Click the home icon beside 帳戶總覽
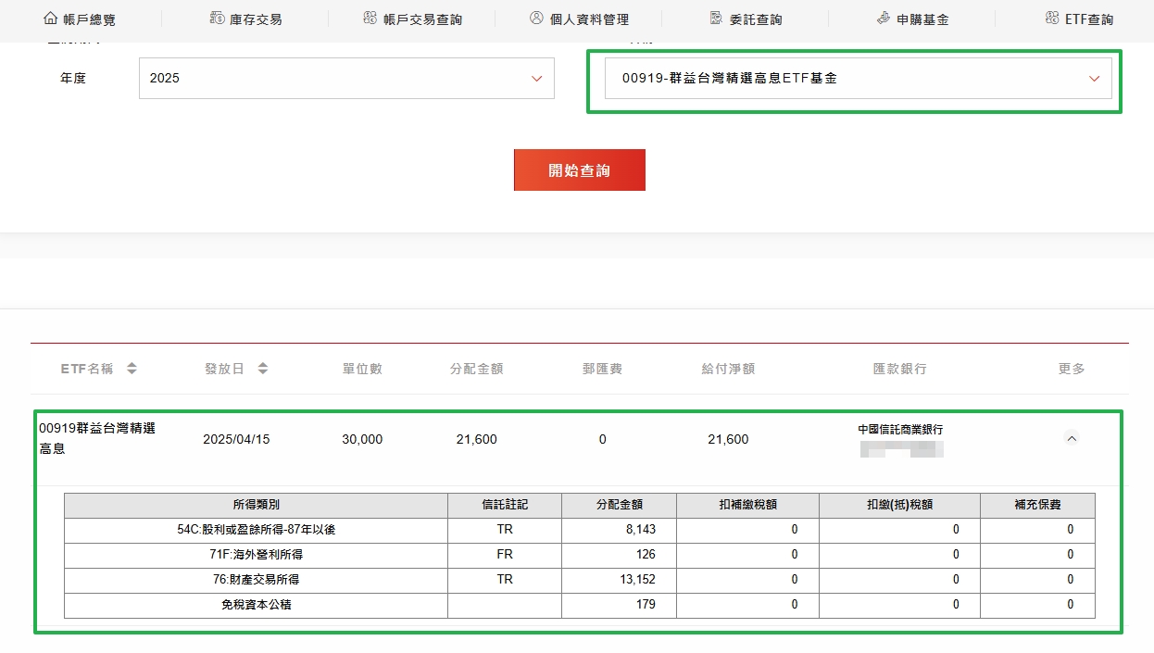This screenshot has width=1154, height=653. pyautogui.click(x=50, y=19)
